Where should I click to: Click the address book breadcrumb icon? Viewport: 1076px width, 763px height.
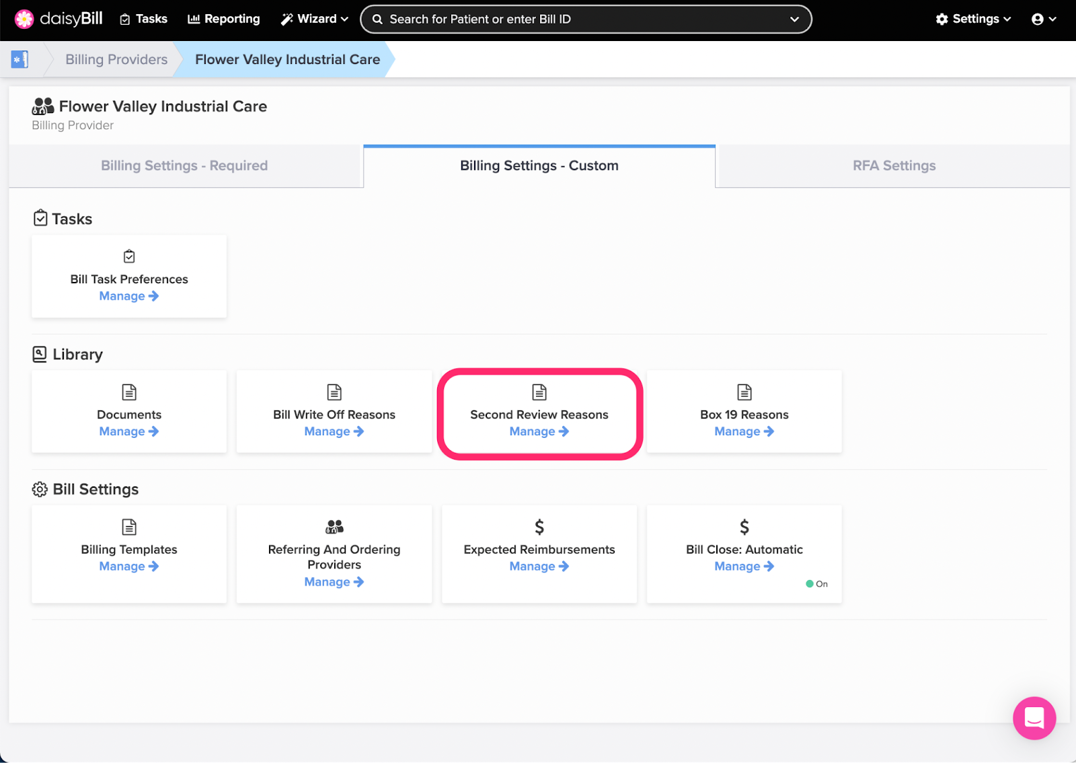click(x=20, y=59)
